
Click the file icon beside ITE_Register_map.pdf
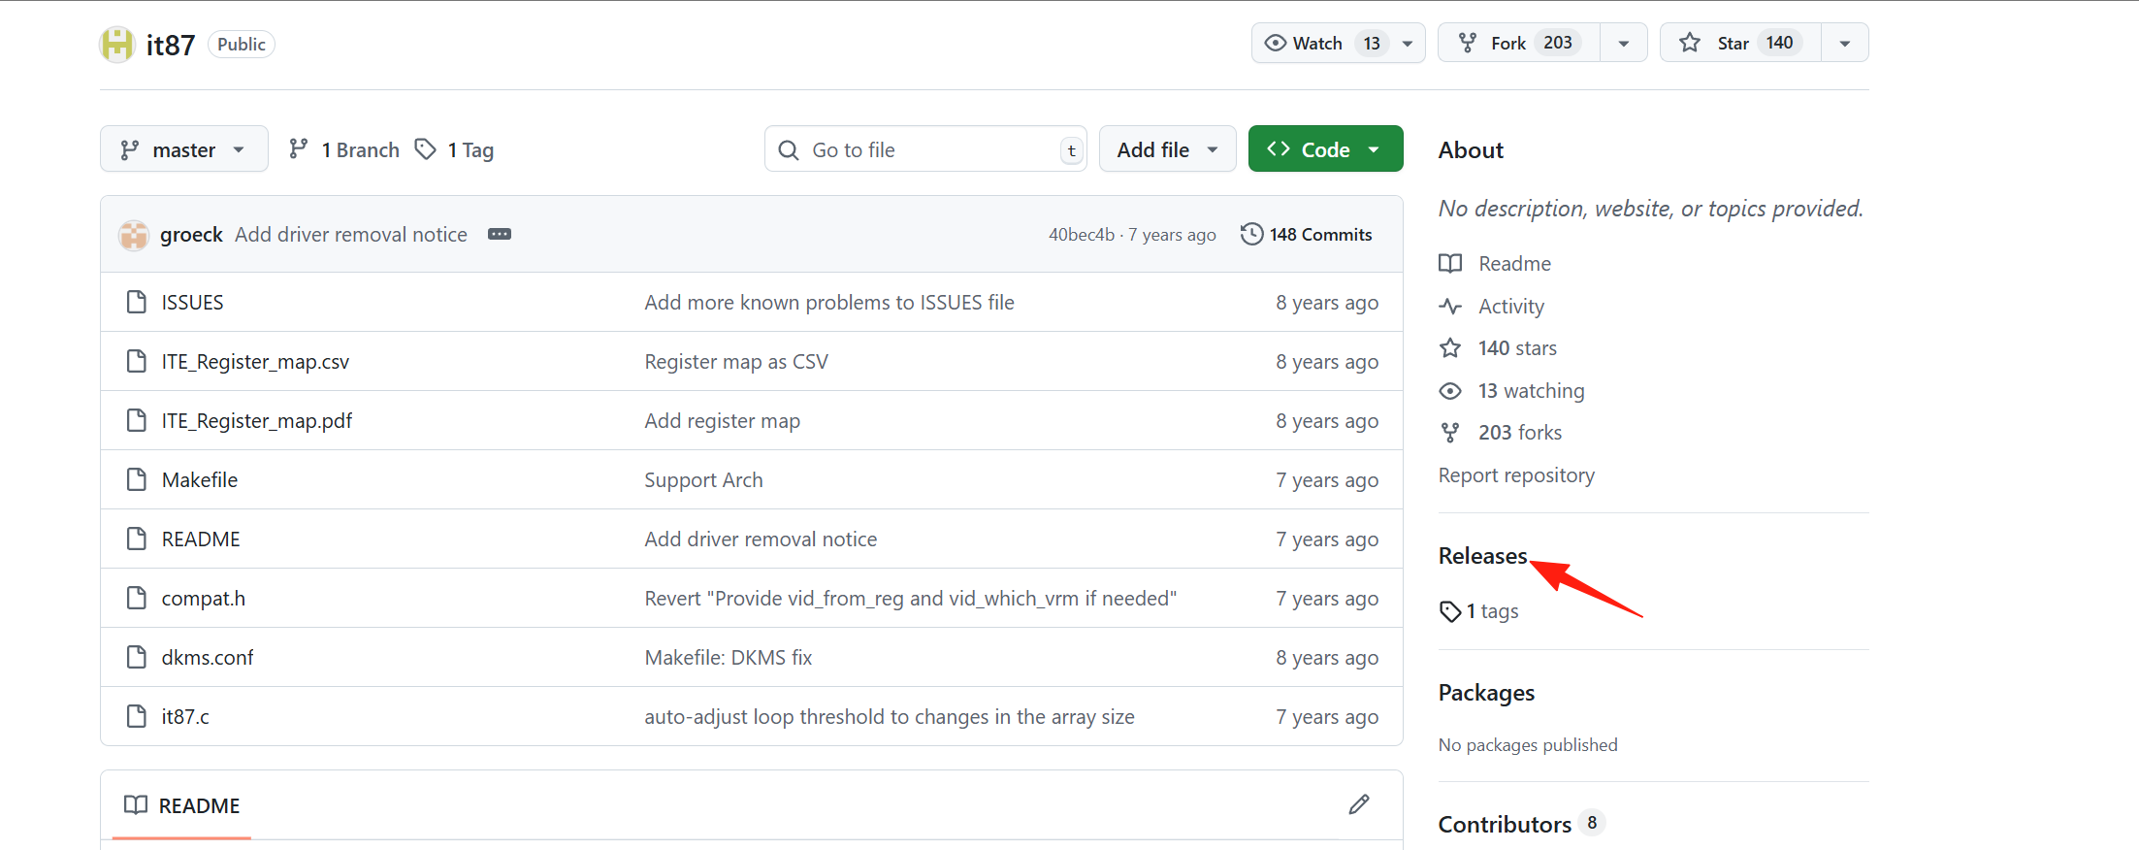[137, 420]
